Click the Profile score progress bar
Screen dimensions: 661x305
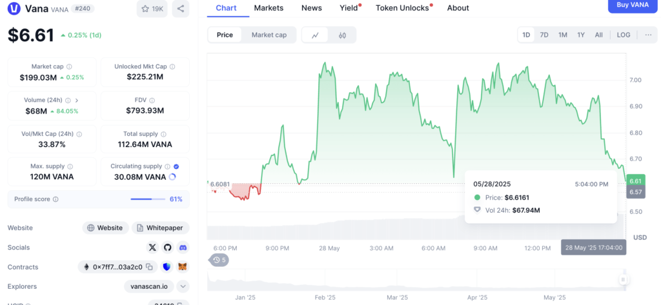[x=148, y=199]
